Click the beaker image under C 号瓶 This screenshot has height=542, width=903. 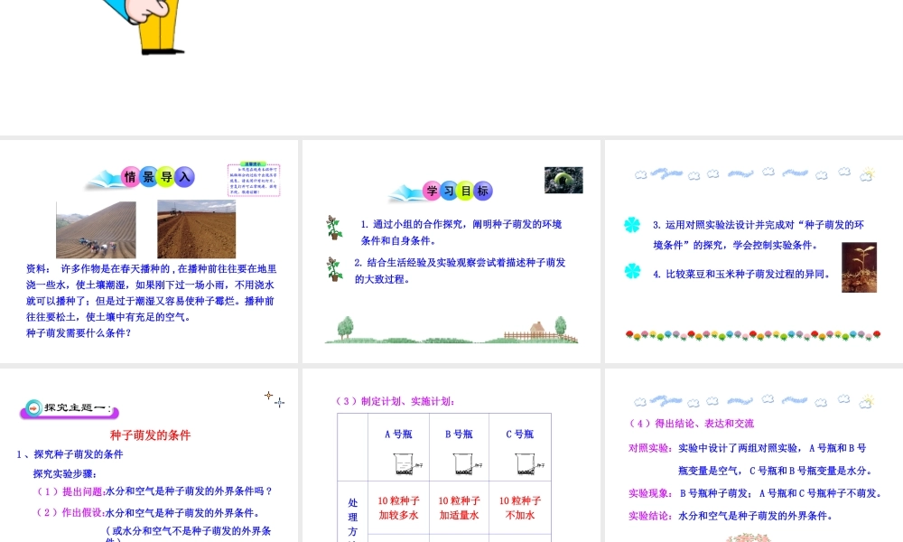pos(529,463)
